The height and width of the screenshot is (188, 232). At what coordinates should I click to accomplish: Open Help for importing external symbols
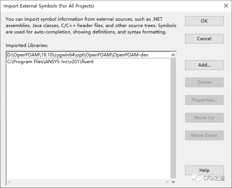point(204,170)
